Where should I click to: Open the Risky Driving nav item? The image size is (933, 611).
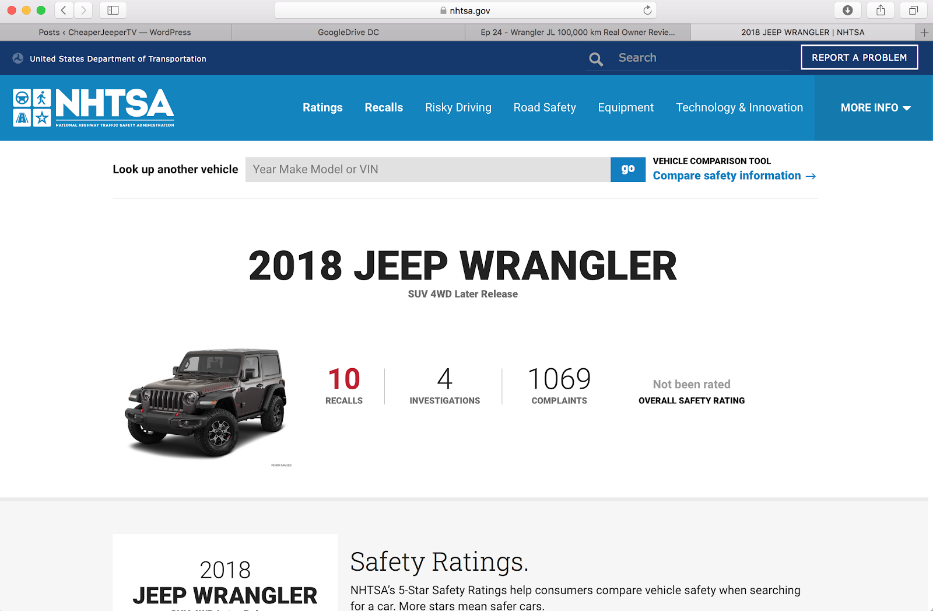[458, 107]
